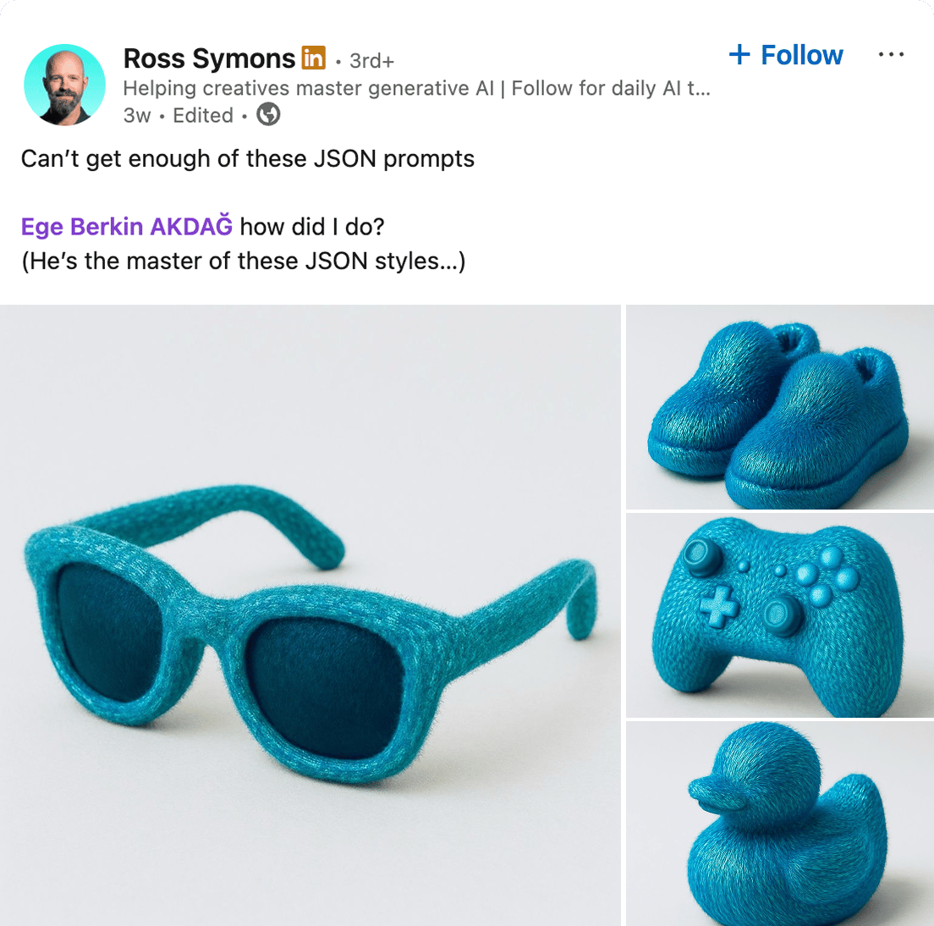934x926 pixels.
Task: Click the D-pad cross on the controller image
Action: pos(719,607)
